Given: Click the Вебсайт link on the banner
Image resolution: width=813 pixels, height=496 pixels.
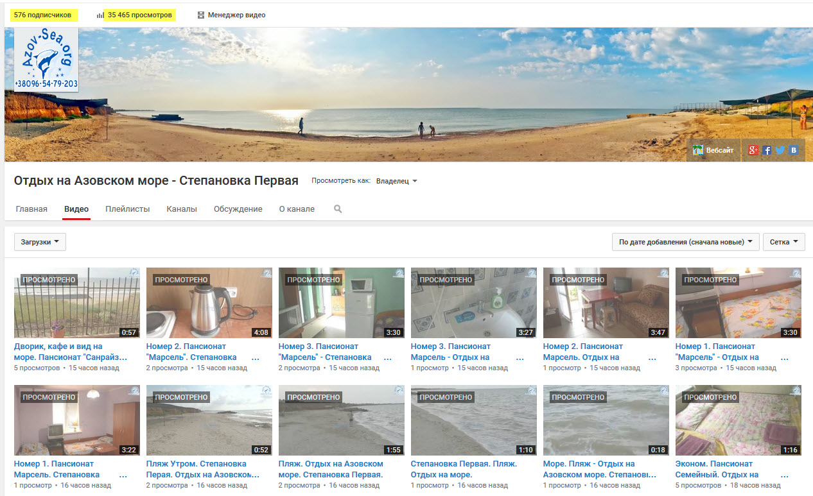Looking at the screenshot, I should 713,150.
